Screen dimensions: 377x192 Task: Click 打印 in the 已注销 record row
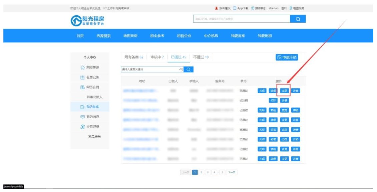point(273,100)
